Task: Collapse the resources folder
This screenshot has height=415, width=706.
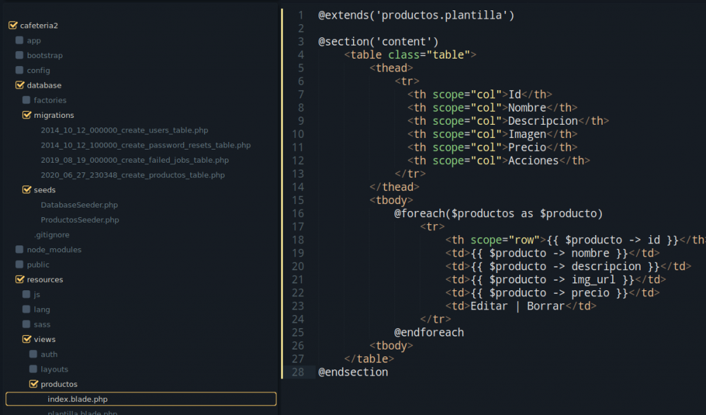Action: pos(19,280)
